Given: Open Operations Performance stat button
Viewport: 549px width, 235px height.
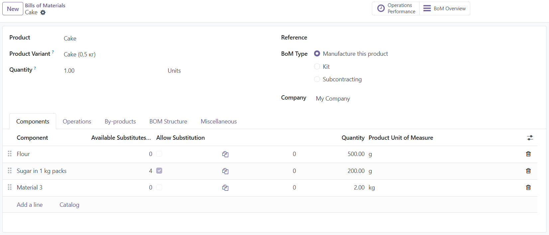Looking at the screenshot, I should (x=396, y=8).
